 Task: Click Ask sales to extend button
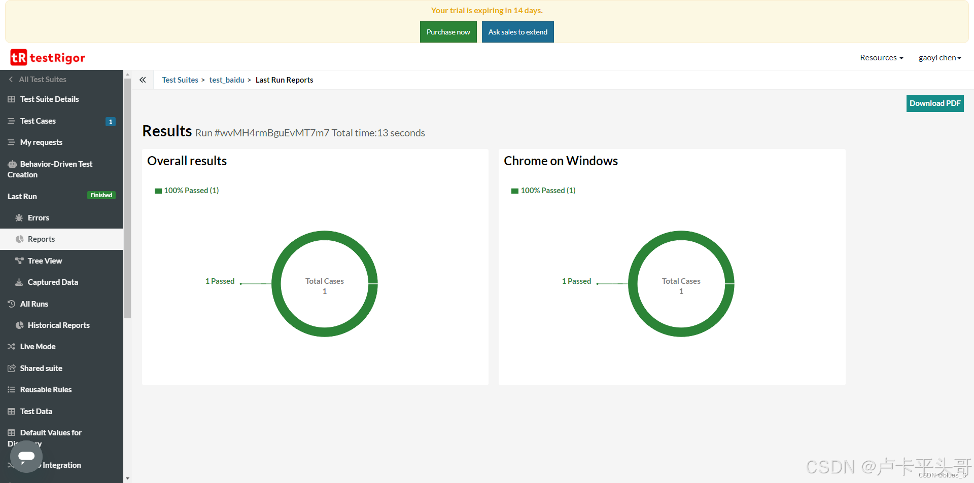tap(518, 32)
